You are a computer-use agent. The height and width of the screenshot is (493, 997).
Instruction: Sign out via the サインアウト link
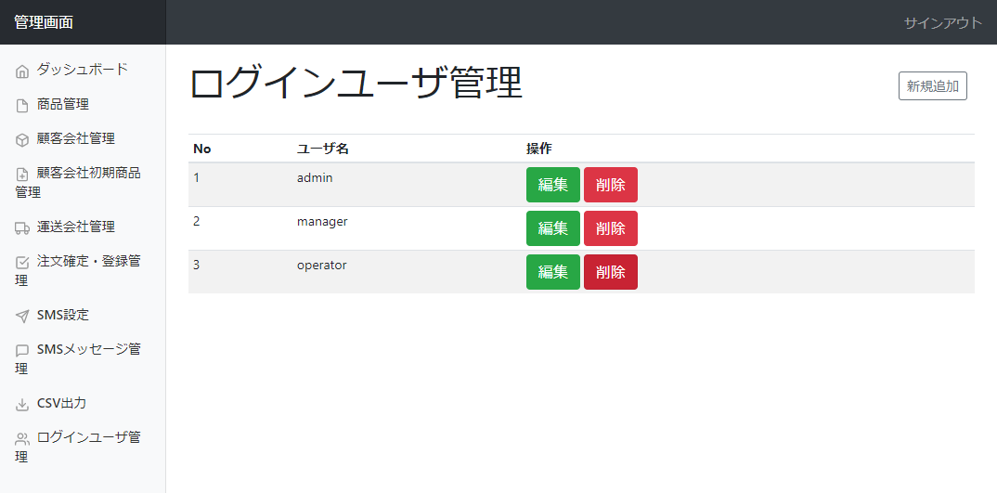coord(943,23)
